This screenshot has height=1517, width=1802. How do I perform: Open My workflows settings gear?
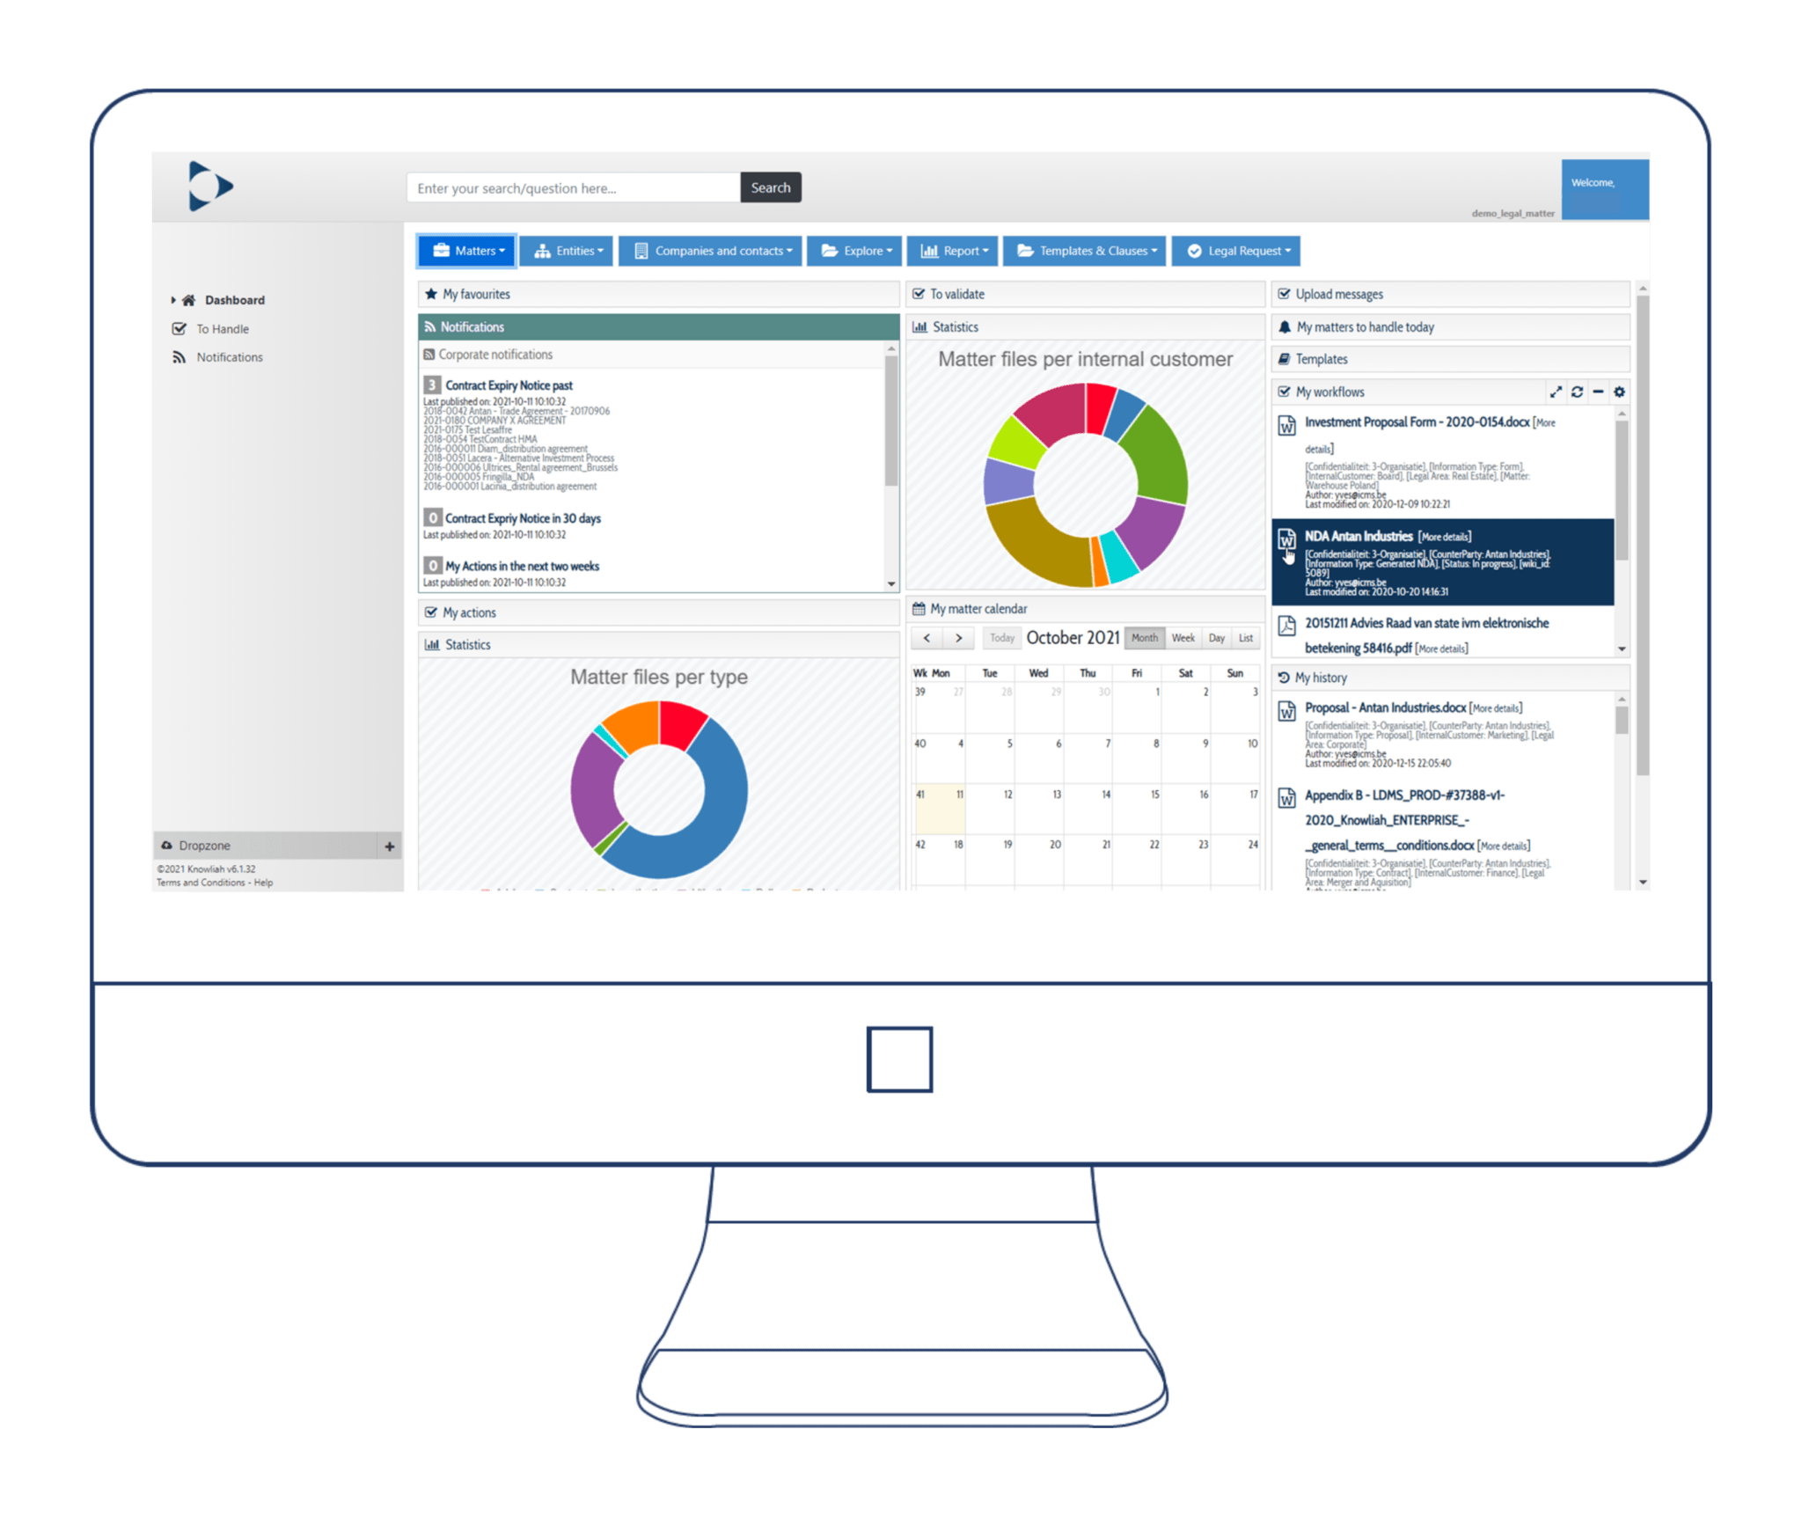click(x=1619, y=392)
